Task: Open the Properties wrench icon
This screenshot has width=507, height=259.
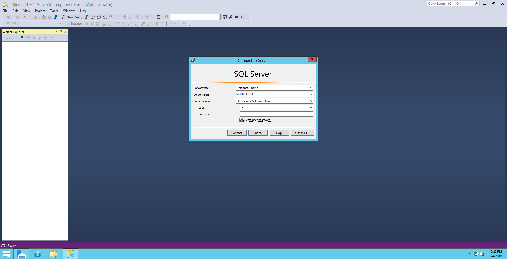Action: tap(231, 17)
